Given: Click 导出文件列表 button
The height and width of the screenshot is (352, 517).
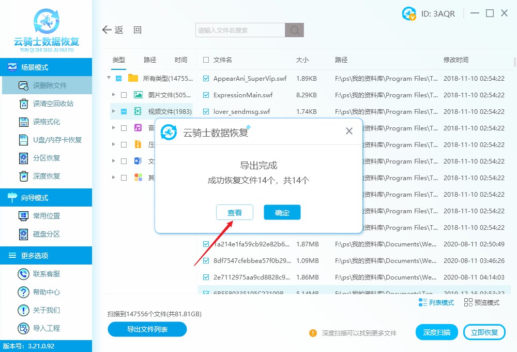Looking at the screenshot, I should point(147,329).
